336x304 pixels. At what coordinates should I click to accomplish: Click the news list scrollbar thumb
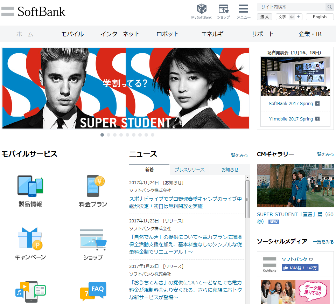click(247, 199)
